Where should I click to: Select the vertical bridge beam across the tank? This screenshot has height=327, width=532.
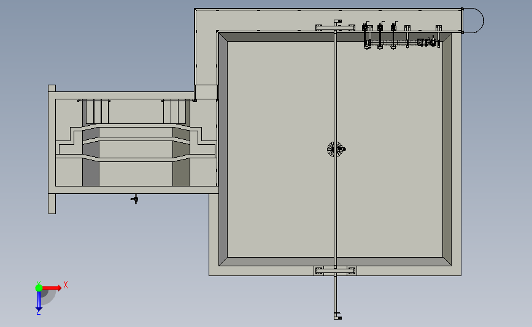[335, 149]
